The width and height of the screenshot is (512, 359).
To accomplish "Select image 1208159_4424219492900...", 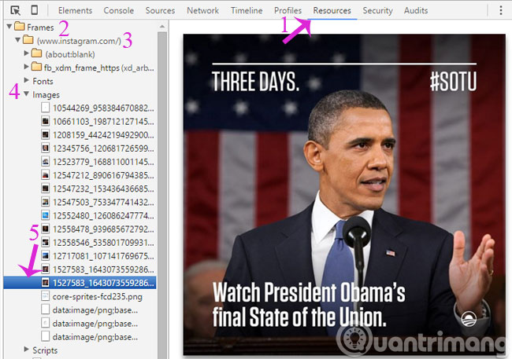I will coord(103,135).
